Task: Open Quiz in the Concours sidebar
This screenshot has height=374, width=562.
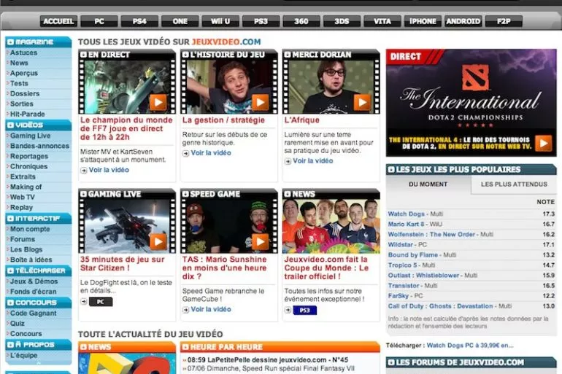Action: 18,324
